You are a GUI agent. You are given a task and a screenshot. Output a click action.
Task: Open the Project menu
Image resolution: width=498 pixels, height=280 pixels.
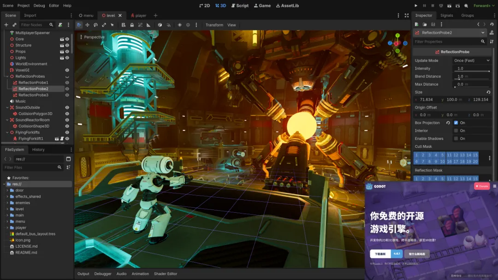click(24, 6)
